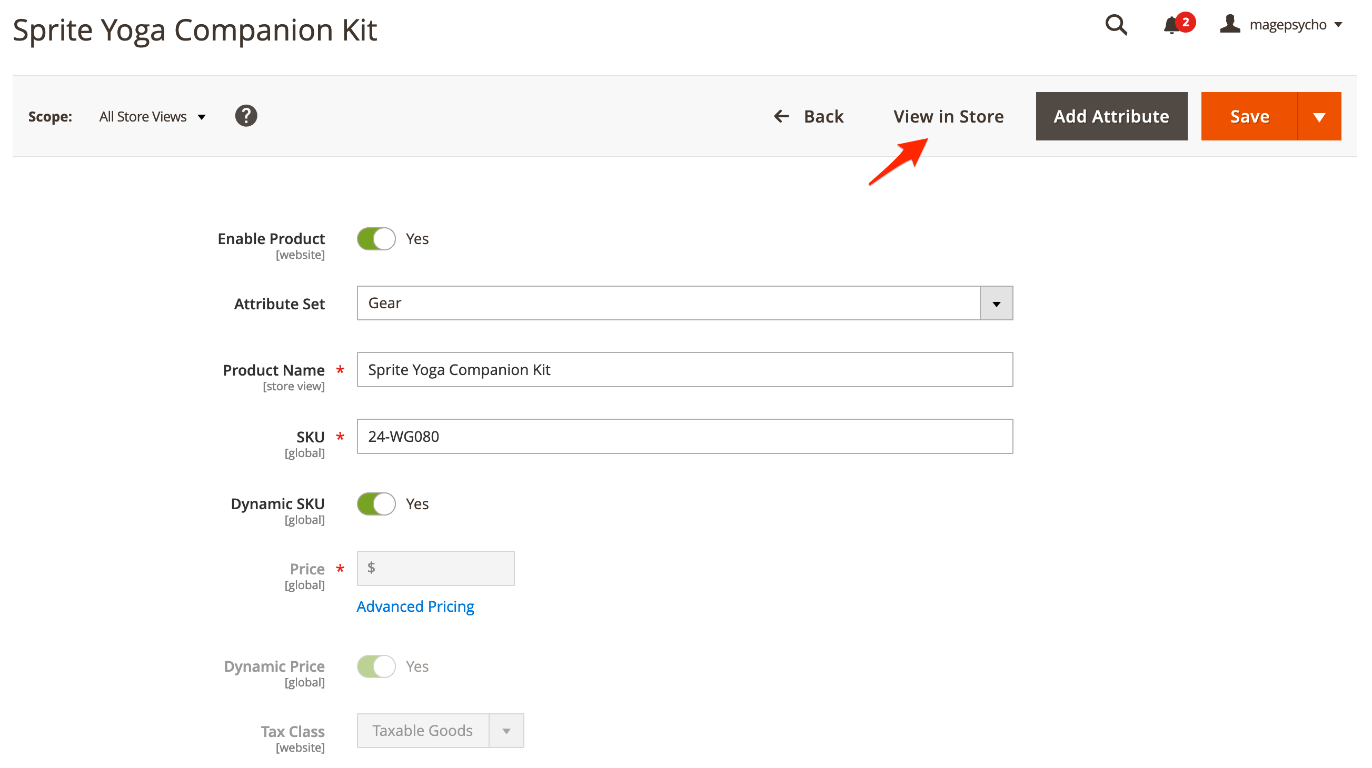Click the View in Store icon
This screenshot has width=1372, height=768.
[x=948, y=116]
